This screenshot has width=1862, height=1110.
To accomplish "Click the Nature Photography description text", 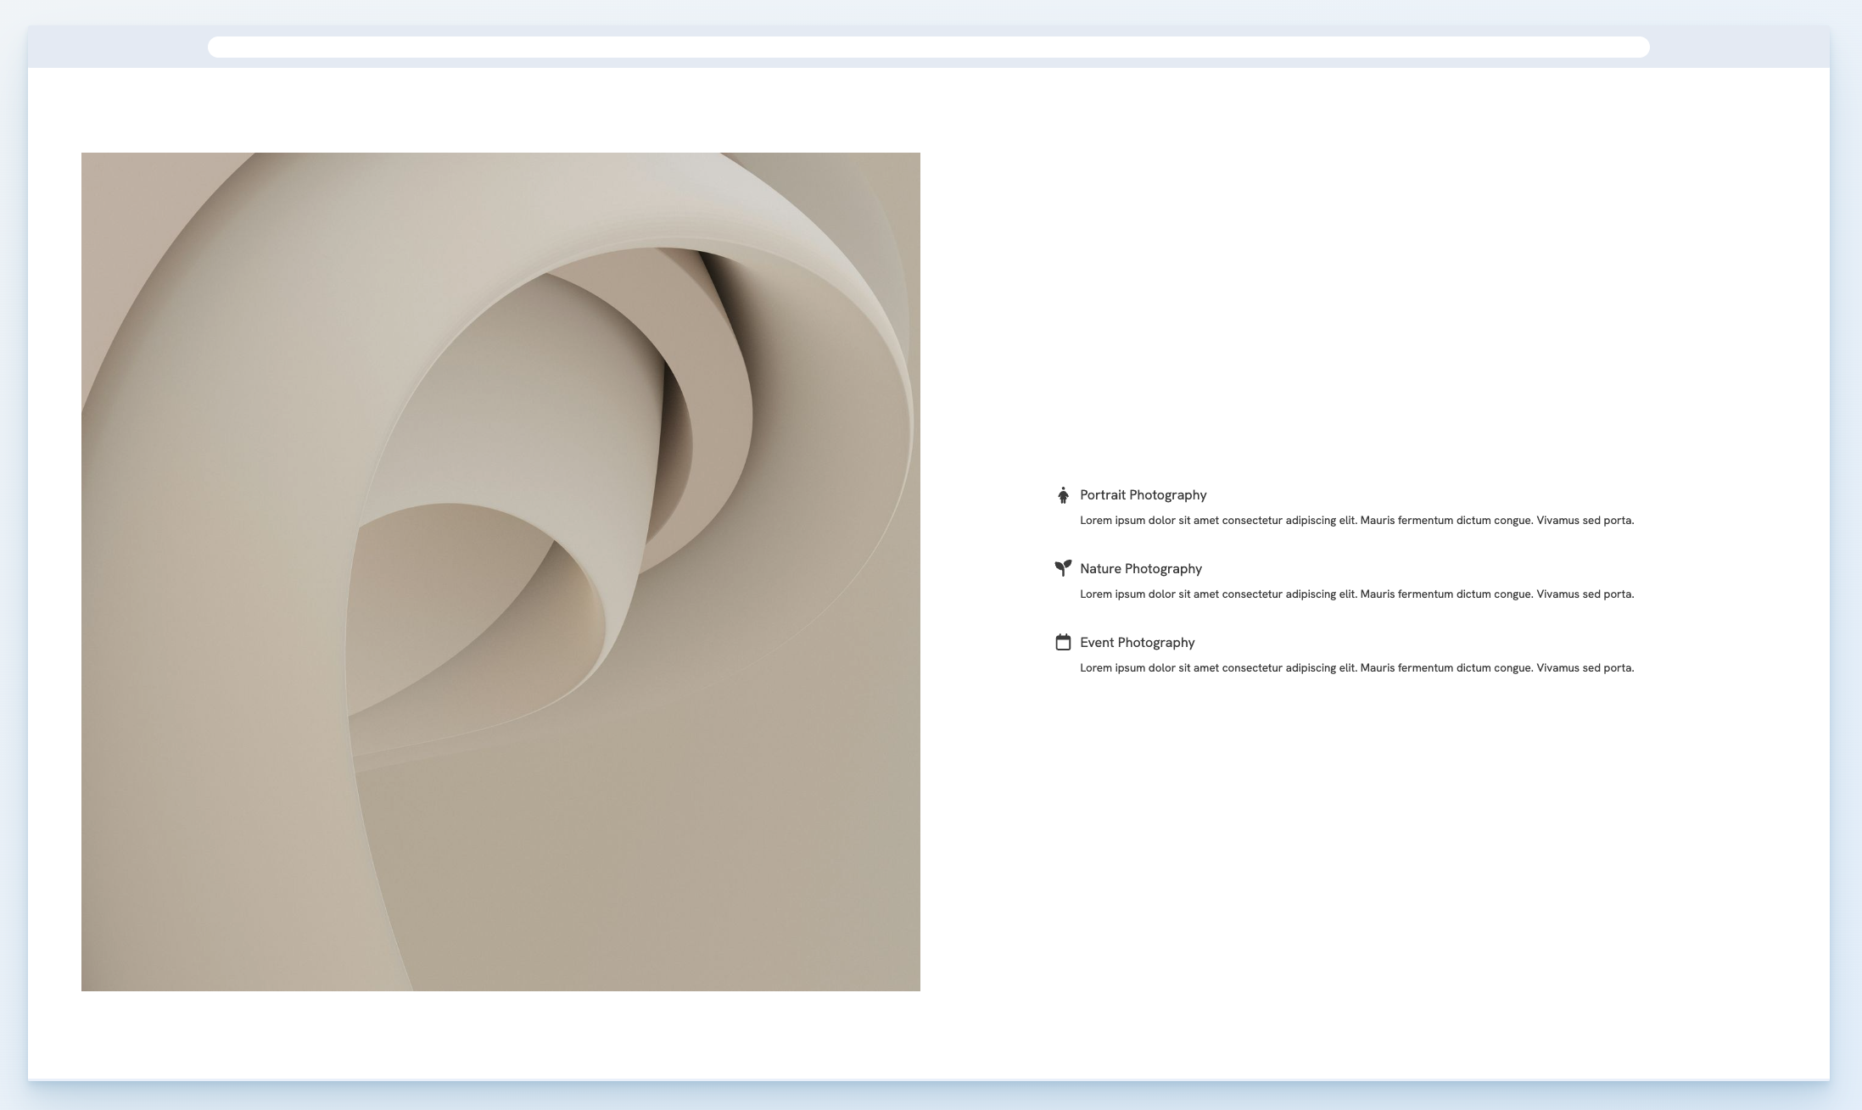I will [1356, 594].
